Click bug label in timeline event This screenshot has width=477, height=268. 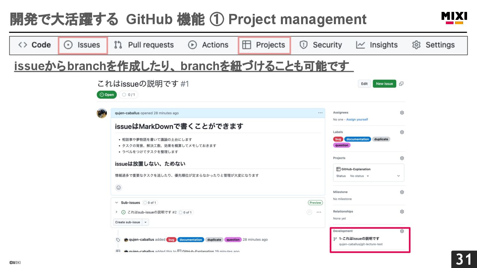[171, 240]
